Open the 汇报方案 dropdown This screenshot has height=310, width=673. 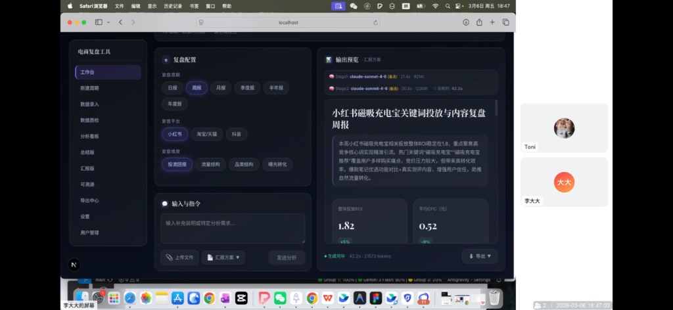coord(223,257)
